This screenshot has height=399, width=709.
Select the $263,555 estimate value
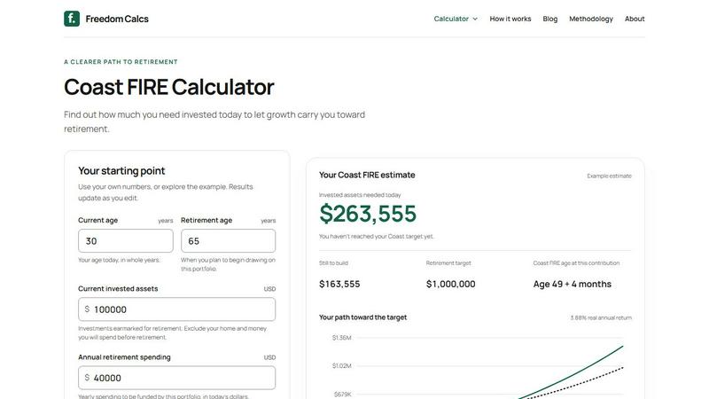368,214
